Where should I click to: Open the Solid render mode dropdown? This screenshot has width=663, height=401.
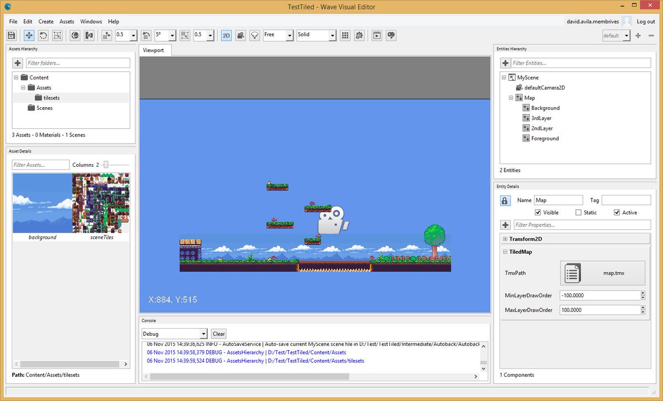[316, 35]
